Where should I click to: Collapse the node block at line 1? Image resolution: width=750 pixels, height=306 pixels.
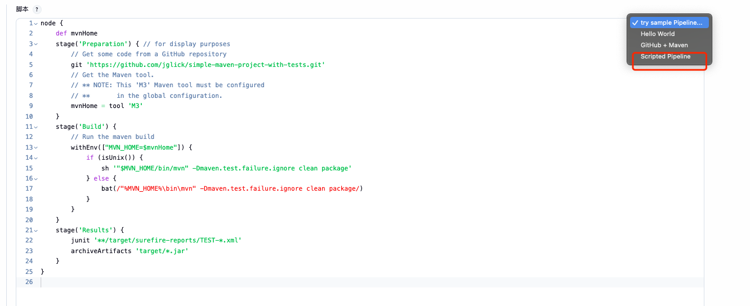point(36,23)
